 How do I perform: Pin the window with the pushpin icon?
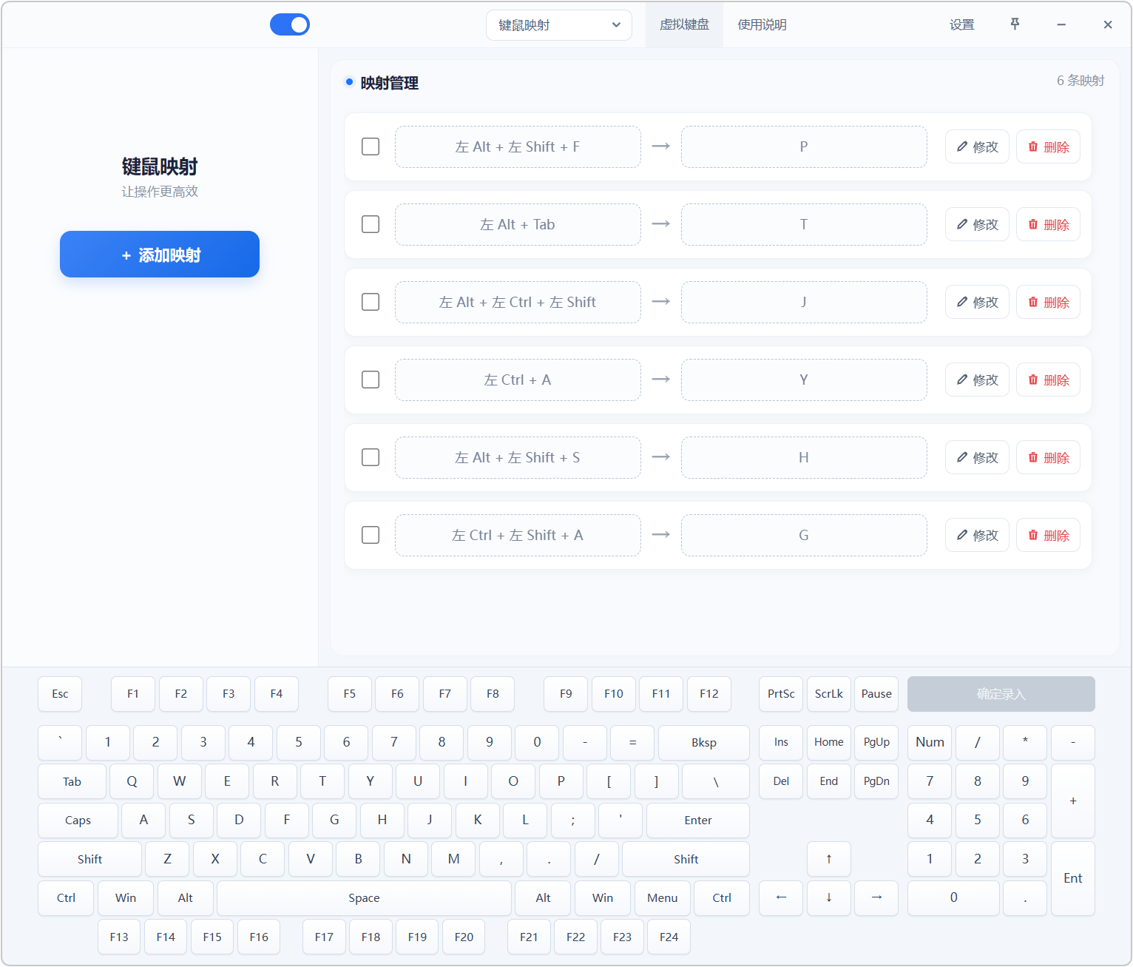[1015, 24]
